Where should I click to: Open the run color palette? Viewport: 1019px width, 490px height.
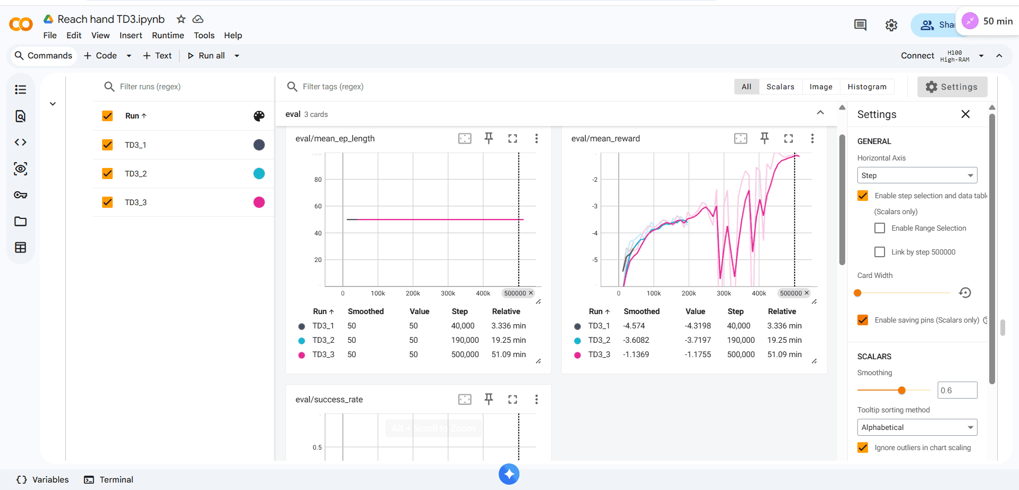click(x=259, y=116)
